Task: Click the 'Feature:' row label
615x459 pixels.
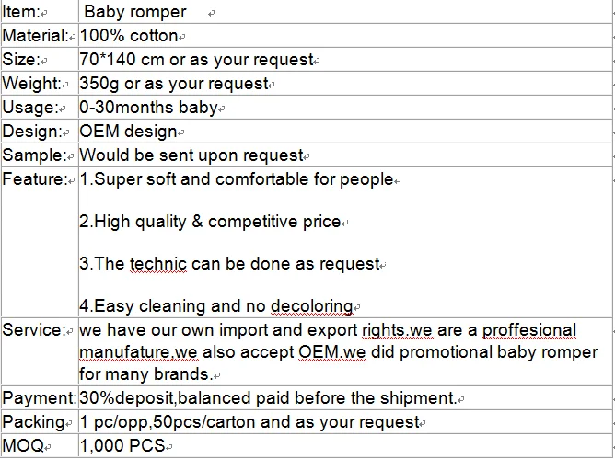Action: (34, 179)
